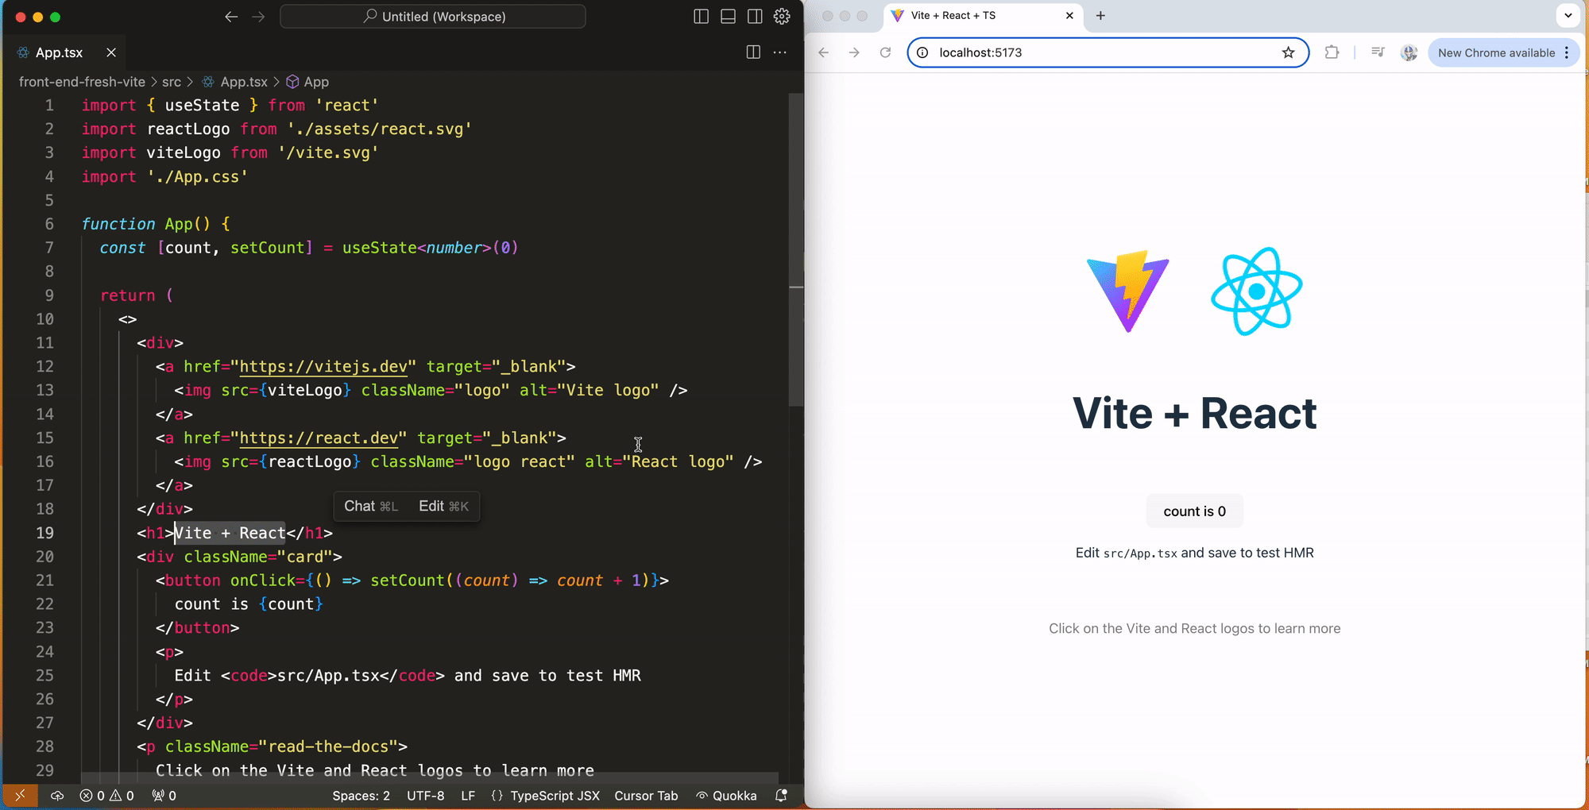
Task: View site information icon in address bar
Action: (x=922, y=52)
